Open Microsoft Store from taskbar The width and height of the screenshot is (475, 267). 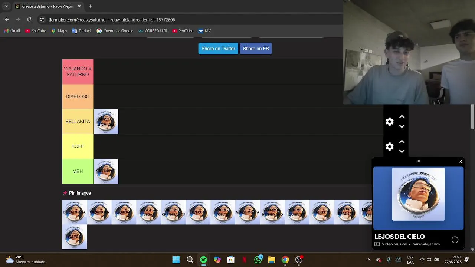pyautogui.click(x=231, y=260)
